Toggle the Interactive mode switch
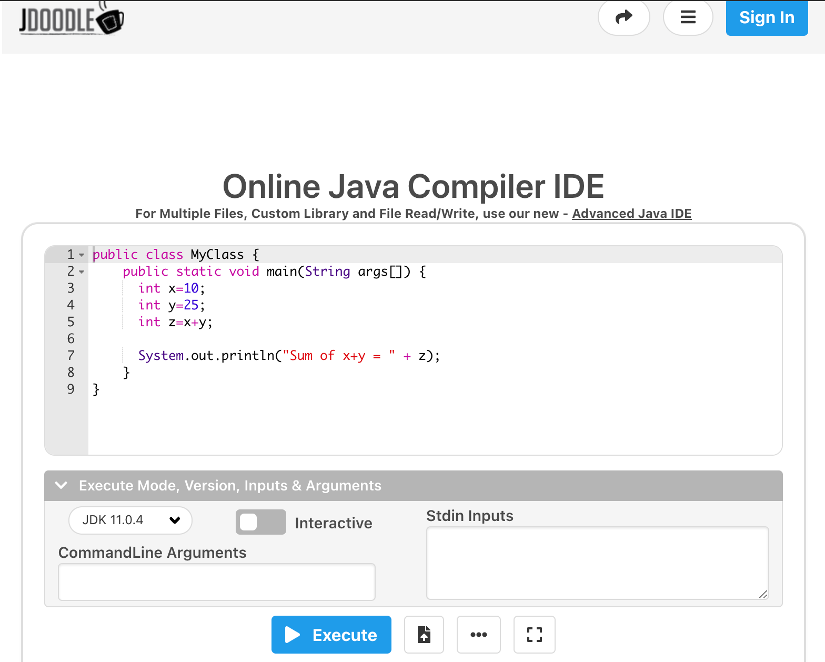Screen dimensions: 825x662 [261, 522]
